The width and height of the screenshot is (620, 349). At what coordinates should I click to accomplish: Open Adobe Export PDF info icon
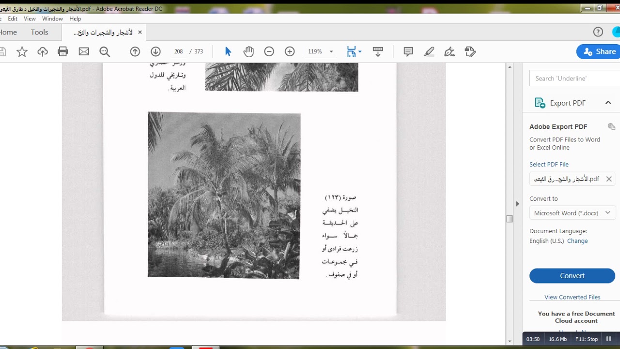(611, 127)
